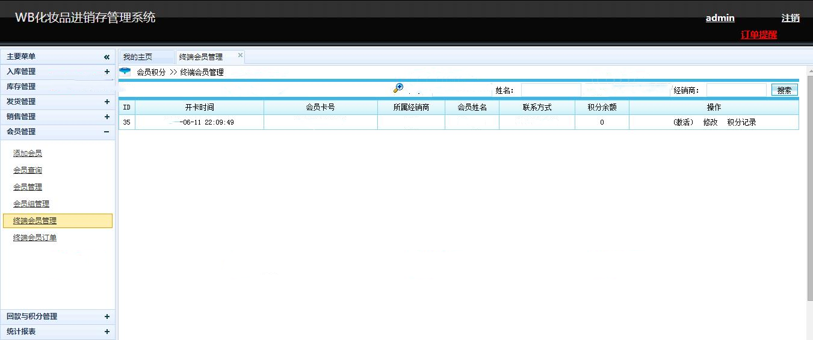Expand the 回款与积分管理 section
This screenshot has height=340, width=813.
[x=57, y=317]
